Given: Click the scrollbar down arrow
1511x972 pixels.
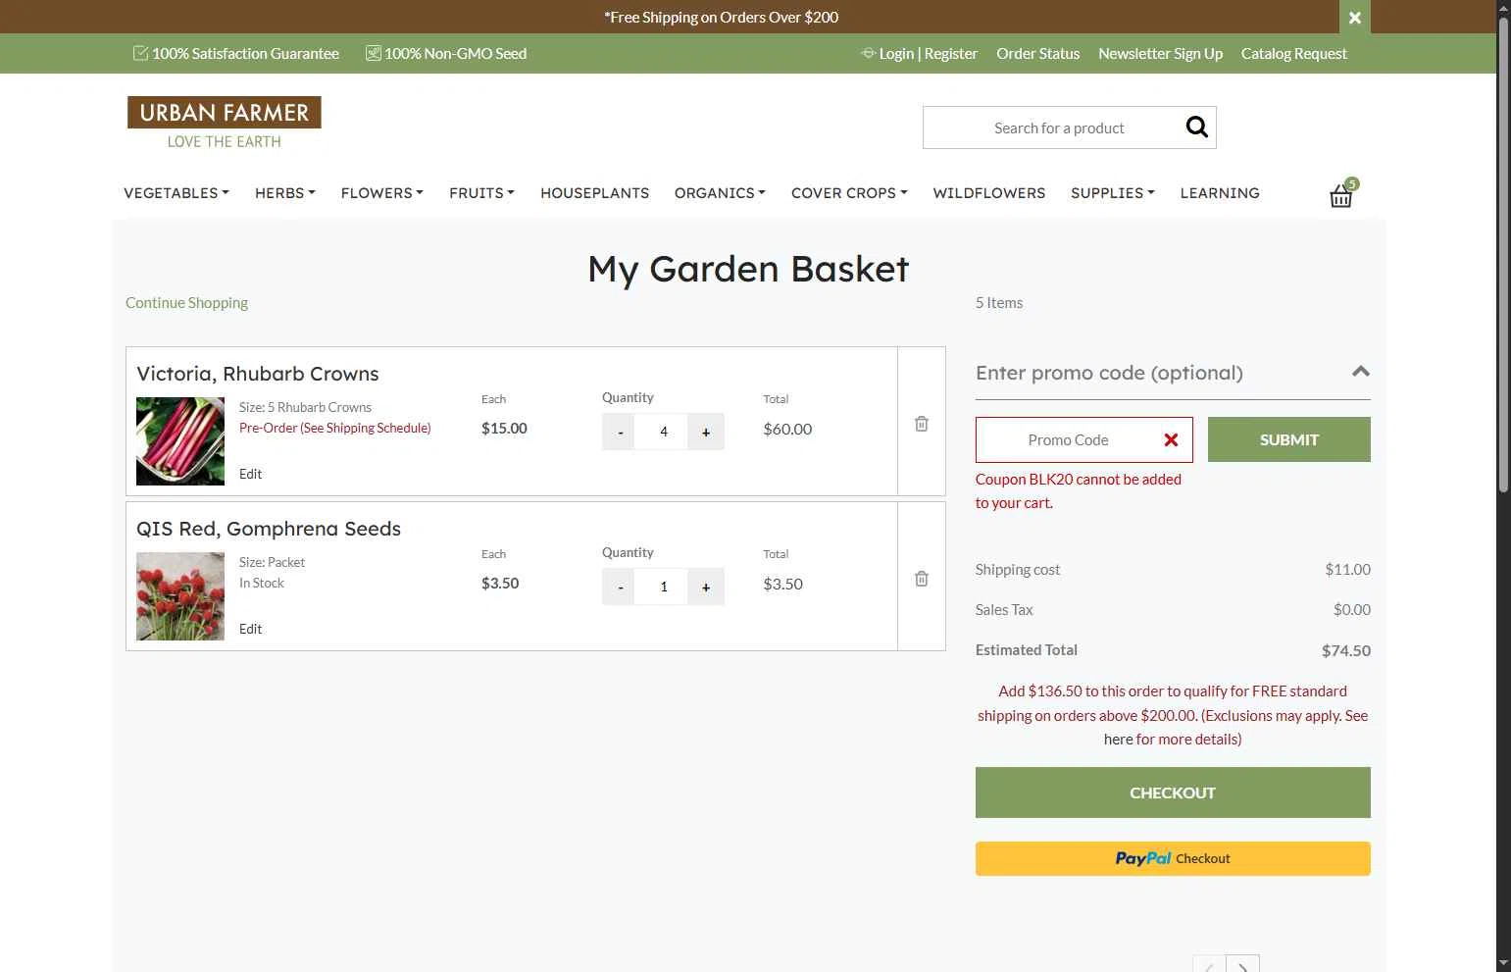Looking at the screenshot, I should [1503, 963].
